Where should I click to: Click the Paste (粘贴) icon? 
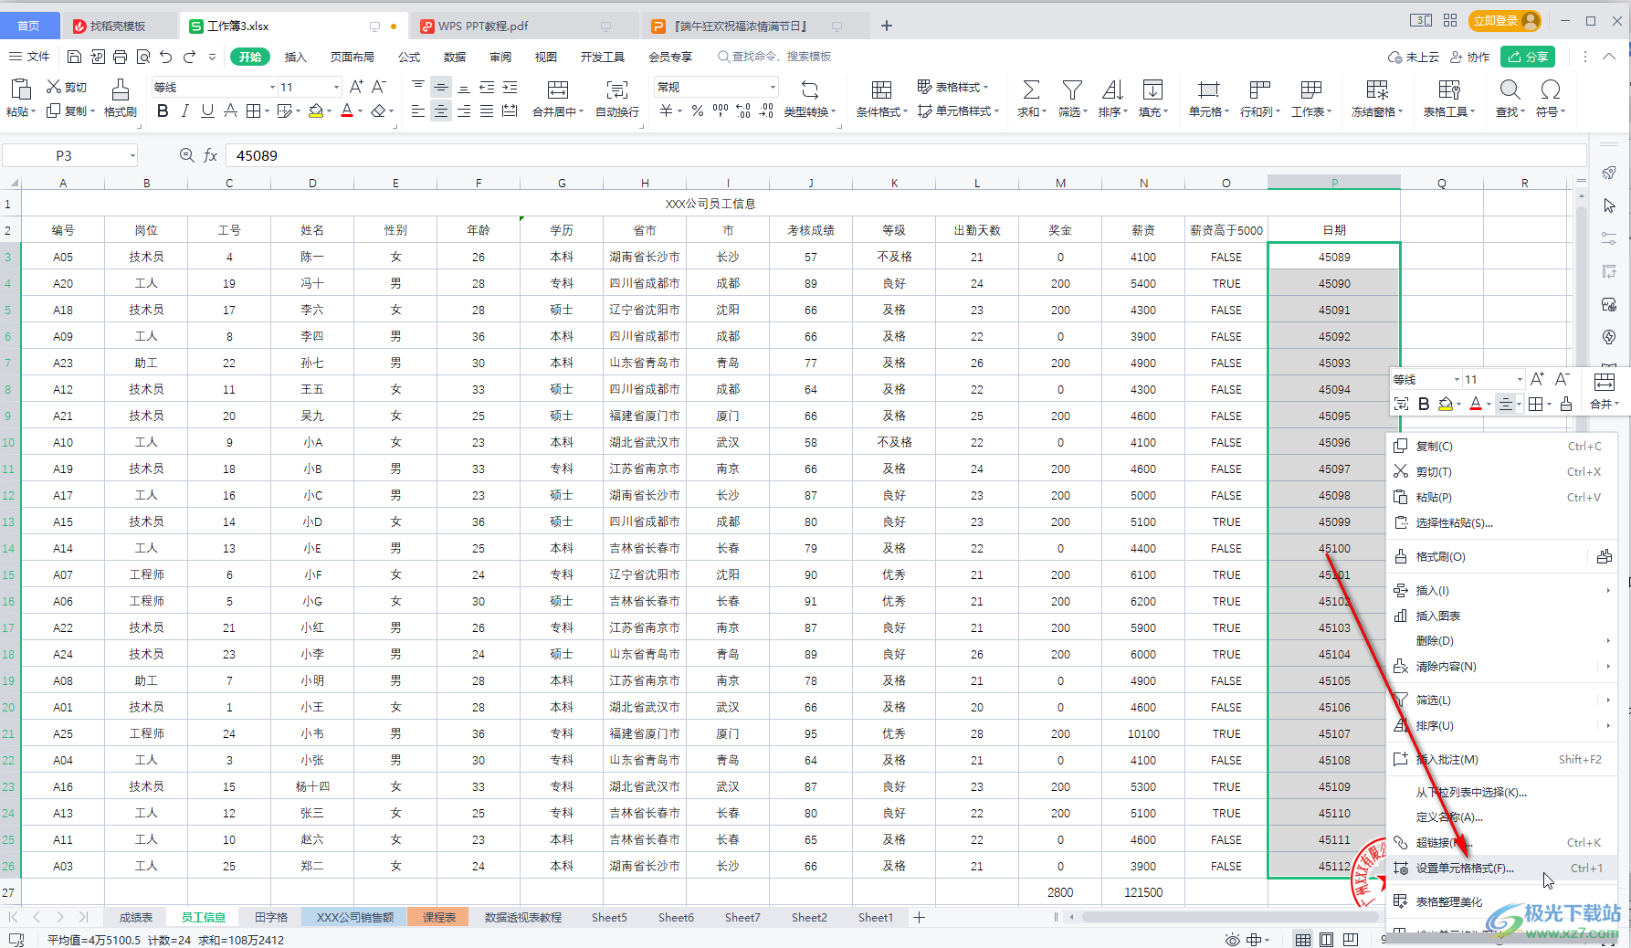click(x=19, y=90)
